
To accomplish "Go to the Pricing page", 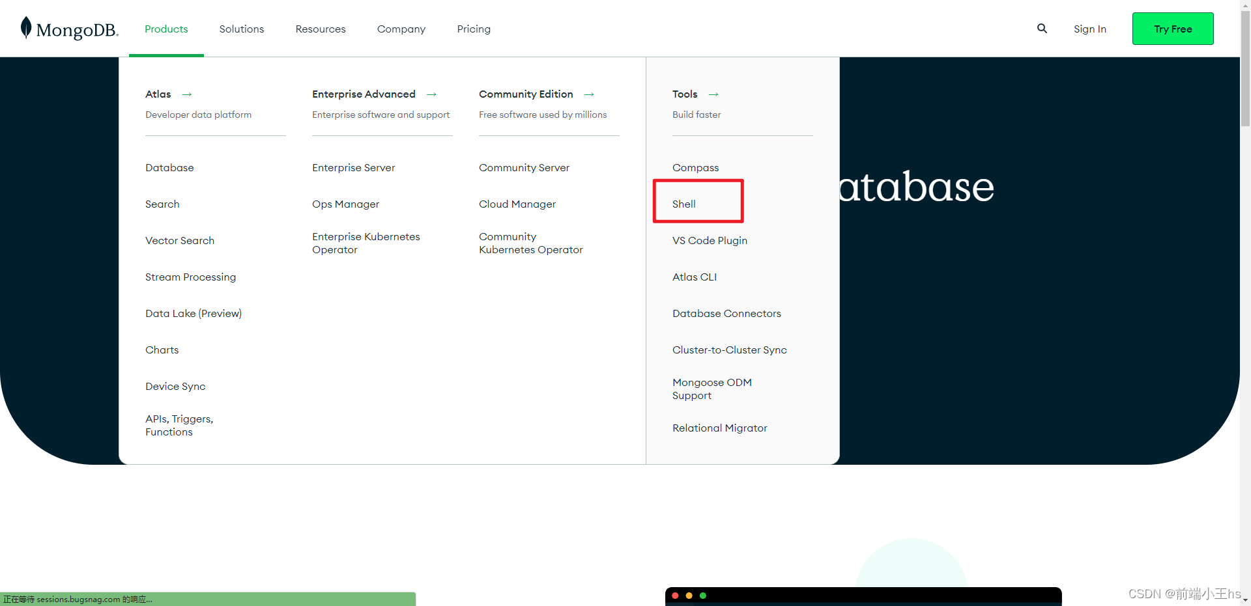I will [474, 29].
